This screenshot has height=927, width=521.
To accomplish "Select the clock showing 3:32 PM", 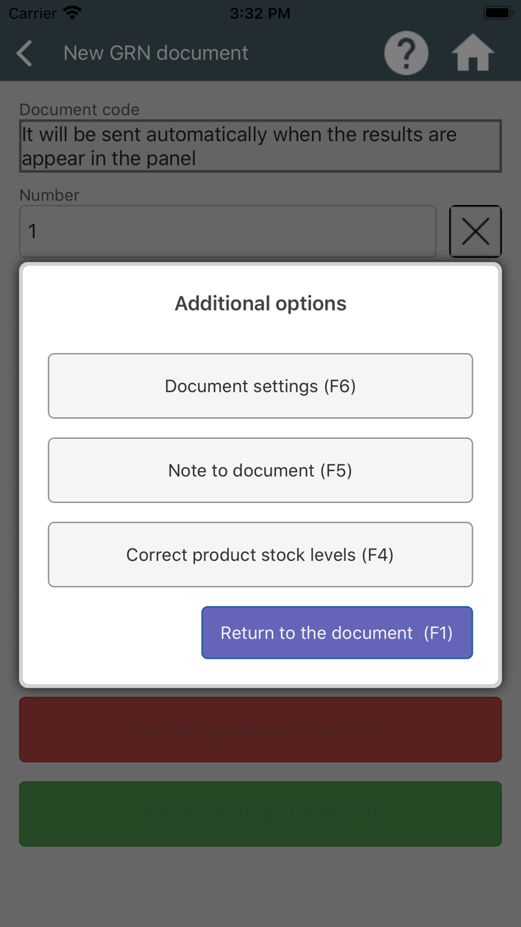I will (x=260, y=12).
